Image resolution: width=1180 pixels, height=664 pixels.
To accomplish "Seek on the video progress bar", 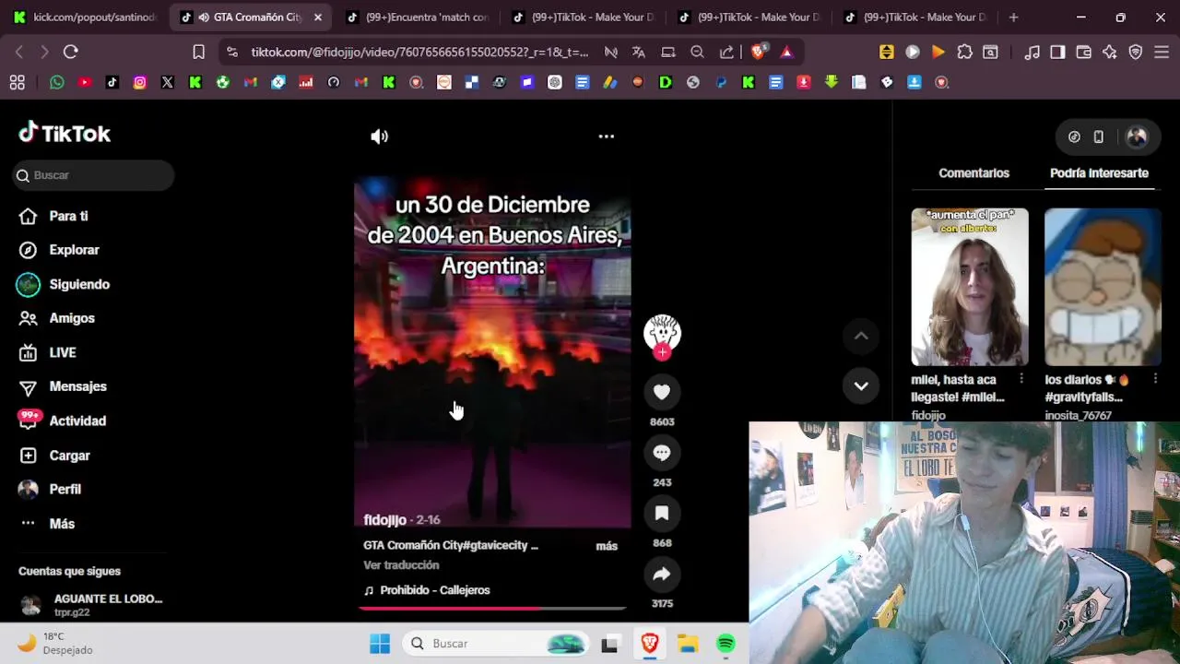I will (492, 609).
